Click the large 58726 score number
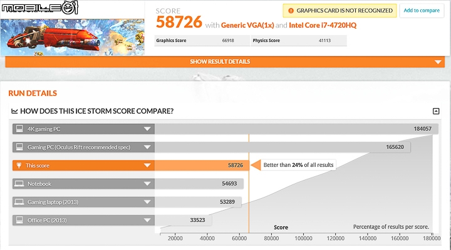This screenshot has width=451, height=250. [x=179, y=22]
